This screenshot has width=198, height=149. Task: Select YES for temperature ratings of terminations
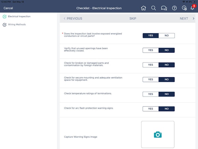point(150,94)
